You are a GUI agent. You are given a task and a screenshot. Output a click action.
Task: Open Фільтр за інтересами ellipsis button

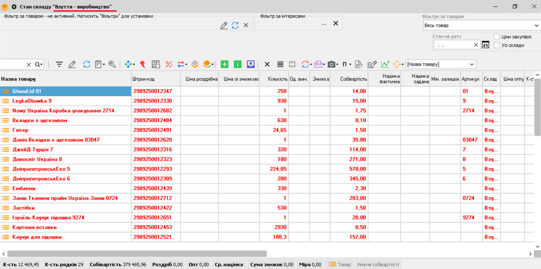(x=324, y=24)
